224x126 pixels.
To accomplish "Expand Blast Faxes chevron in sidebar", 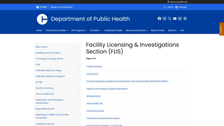I will pyautogui.click(x=78, y=47).
